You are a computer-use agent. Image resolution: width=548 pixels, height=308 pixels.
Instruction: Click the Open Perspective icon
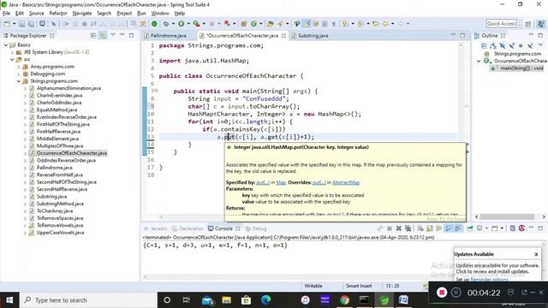[528, 23]
